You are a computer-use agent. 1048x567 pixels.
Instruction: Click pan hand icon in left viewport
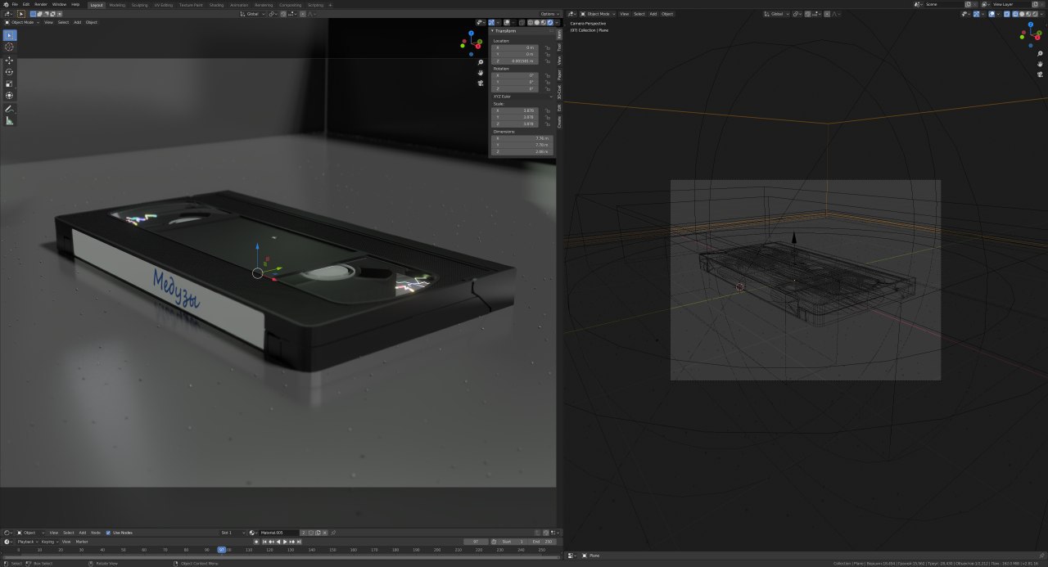[x=481, y=73]
